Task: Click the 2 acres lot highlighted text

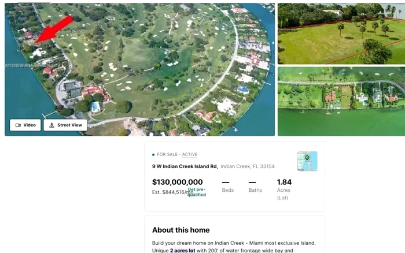Action: (x=183, y=251)
